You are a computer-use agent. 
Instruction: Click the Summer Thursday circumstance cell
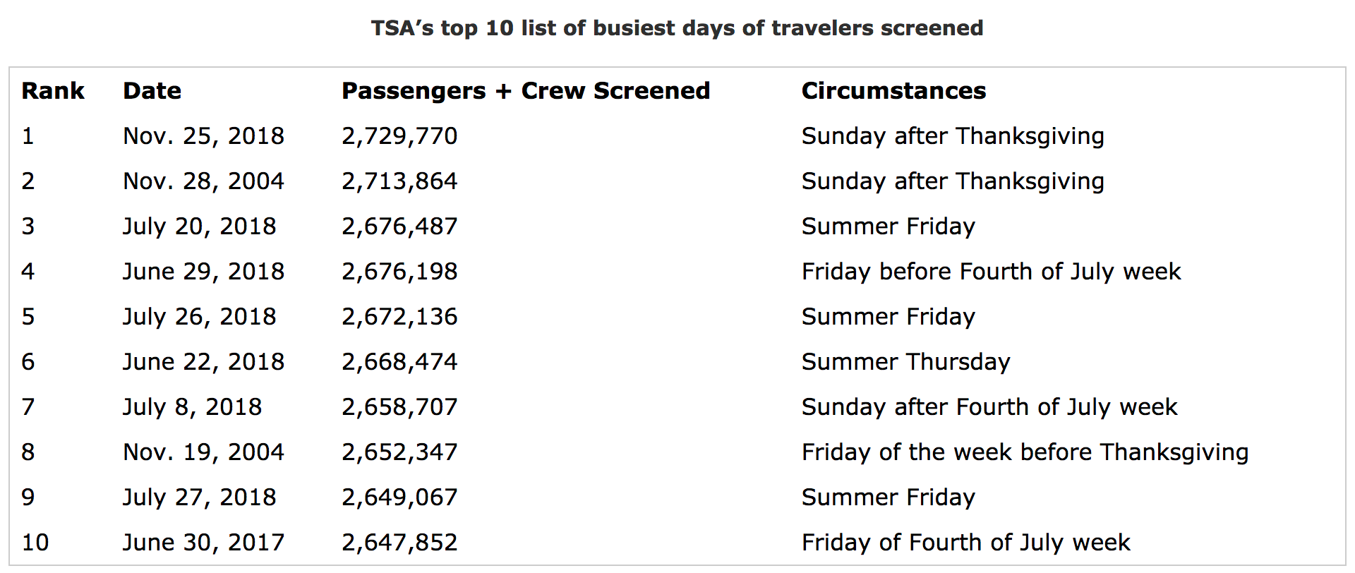[x=905, y=362]
